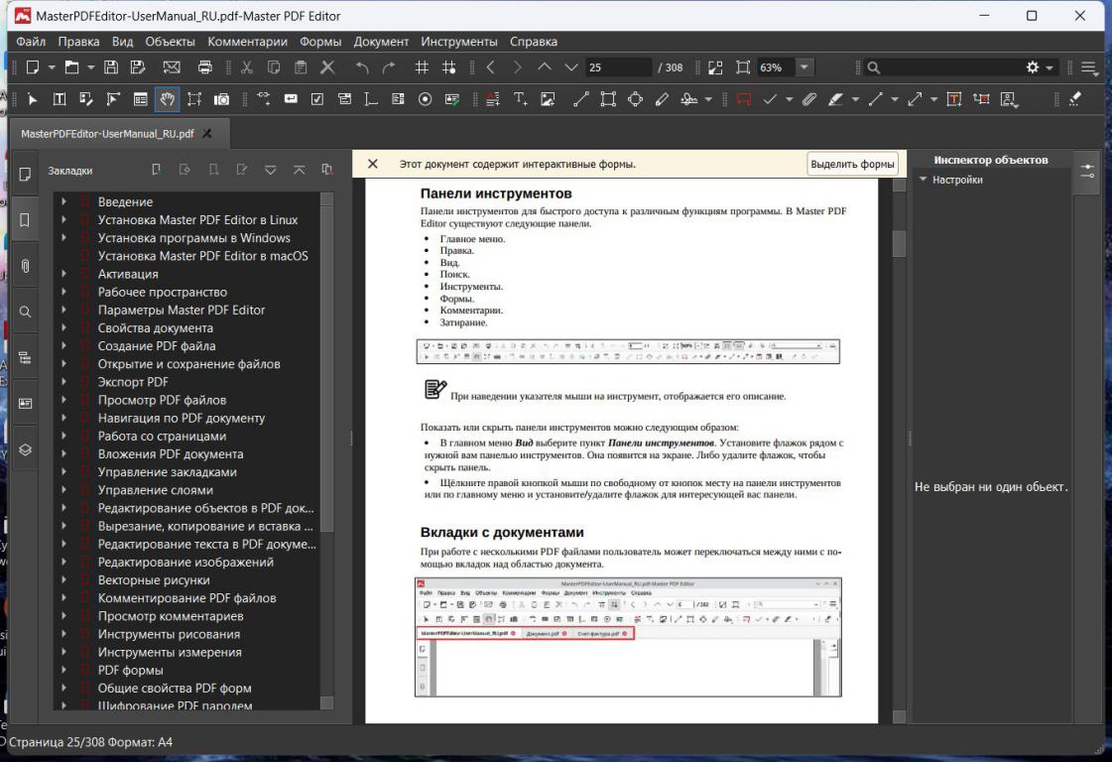Click the "Выделить формы" button
This screenshot has width=1112, height=762.
pos(852,165)
